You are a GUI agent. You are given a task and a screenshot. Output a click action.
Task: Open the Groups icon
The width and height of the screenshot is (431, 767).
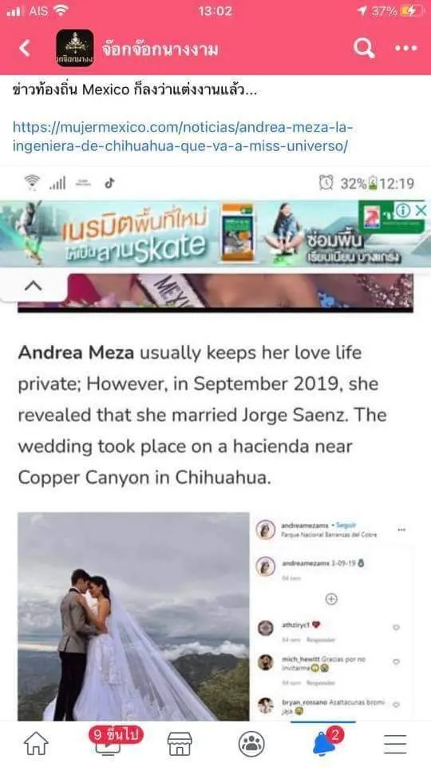[251, 744]
